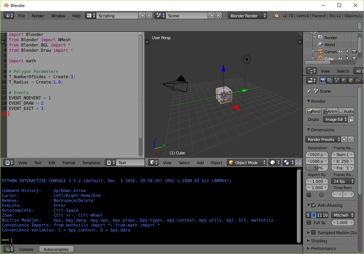Viewport: 364px width, 254px height.
Task: Open the Render Presets dropdown
Action: pos(323,139)
